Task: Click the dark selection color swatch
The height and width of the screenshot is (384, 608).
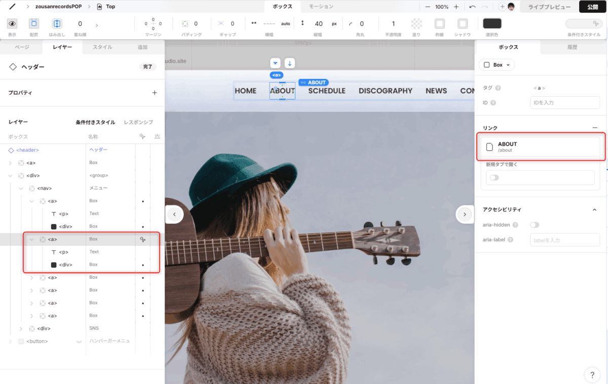Action: click(x=492, y=24)
